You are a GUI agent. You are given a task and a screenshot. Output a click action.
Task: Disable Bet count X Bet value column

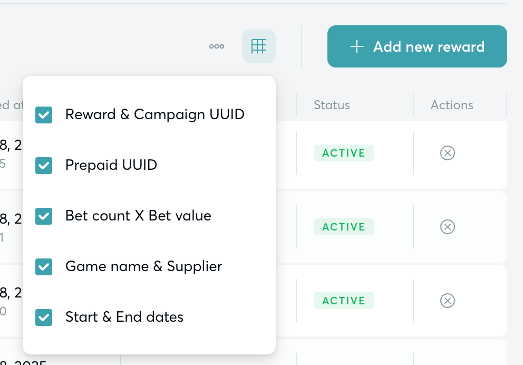click(x=44, y=216)
